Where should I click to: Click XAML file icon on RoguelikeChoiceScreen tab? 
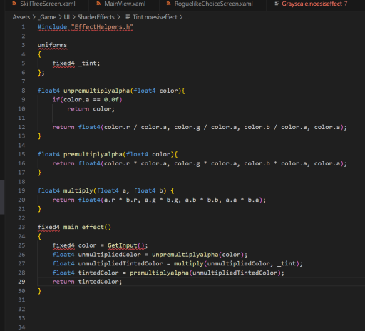(168, 4)
